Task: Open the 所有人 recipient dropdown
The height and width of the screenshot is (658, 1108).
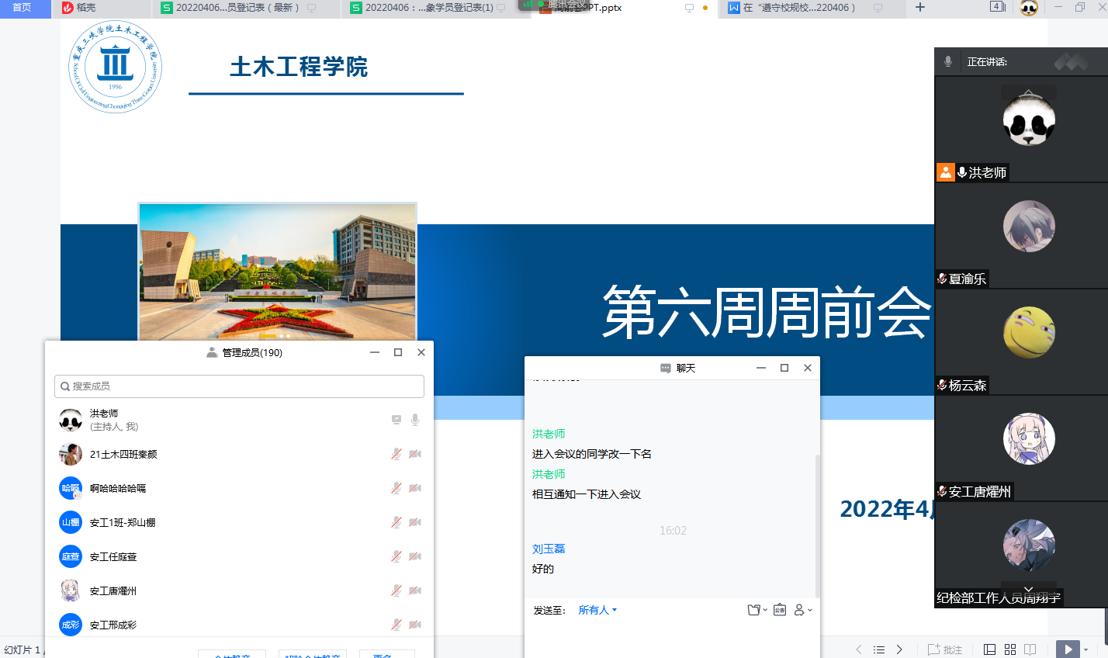Action: coord(597,610)
